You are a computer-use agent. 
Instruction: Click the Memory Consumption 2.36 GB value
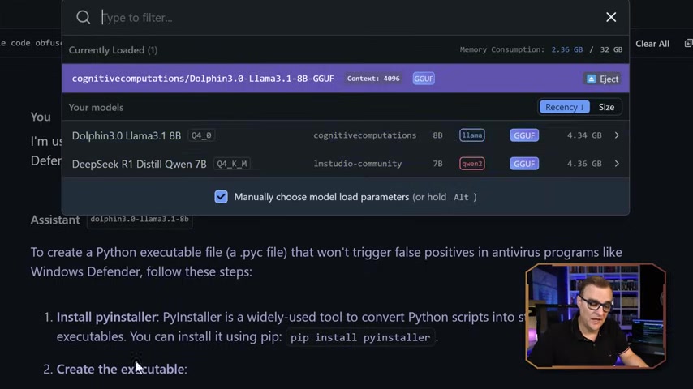coord(566,49)
